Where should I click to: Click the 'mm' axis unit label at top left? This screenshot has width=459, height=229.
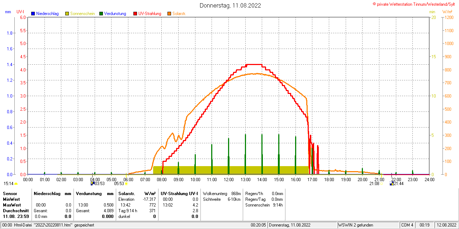[8, 12]
